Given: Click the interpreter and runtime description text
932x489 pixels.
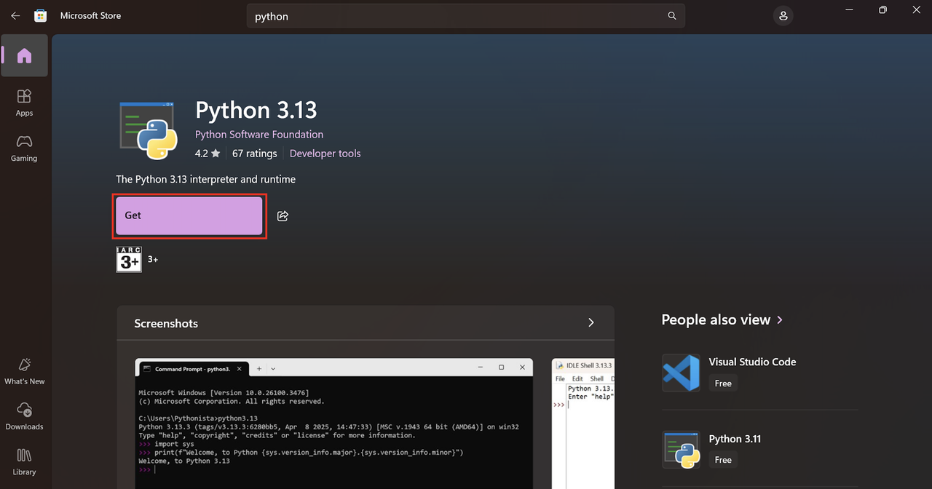Looking at the screenshot, I should coord(205,179).
